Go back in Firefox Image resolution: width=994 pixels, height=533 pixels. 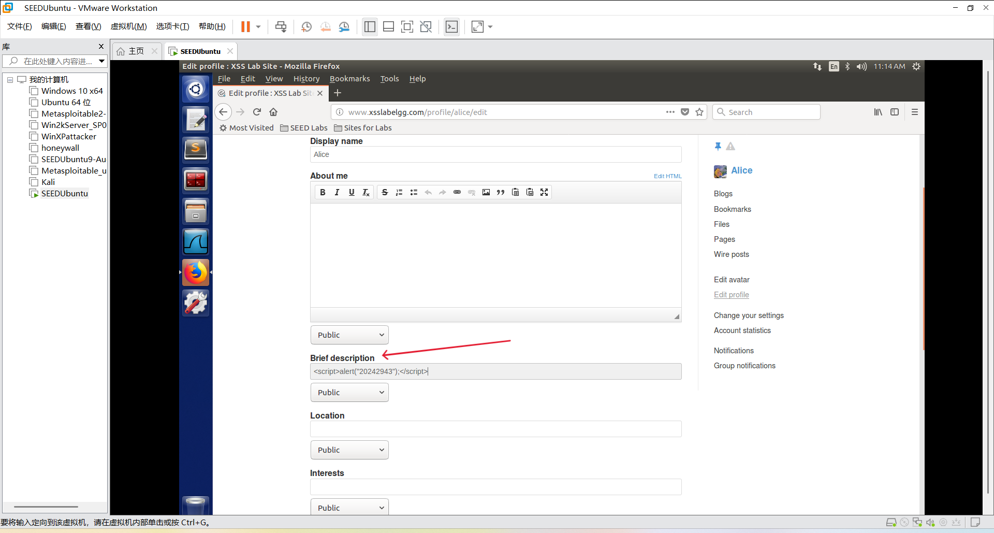pyautogui.click(x=223, y=112)
